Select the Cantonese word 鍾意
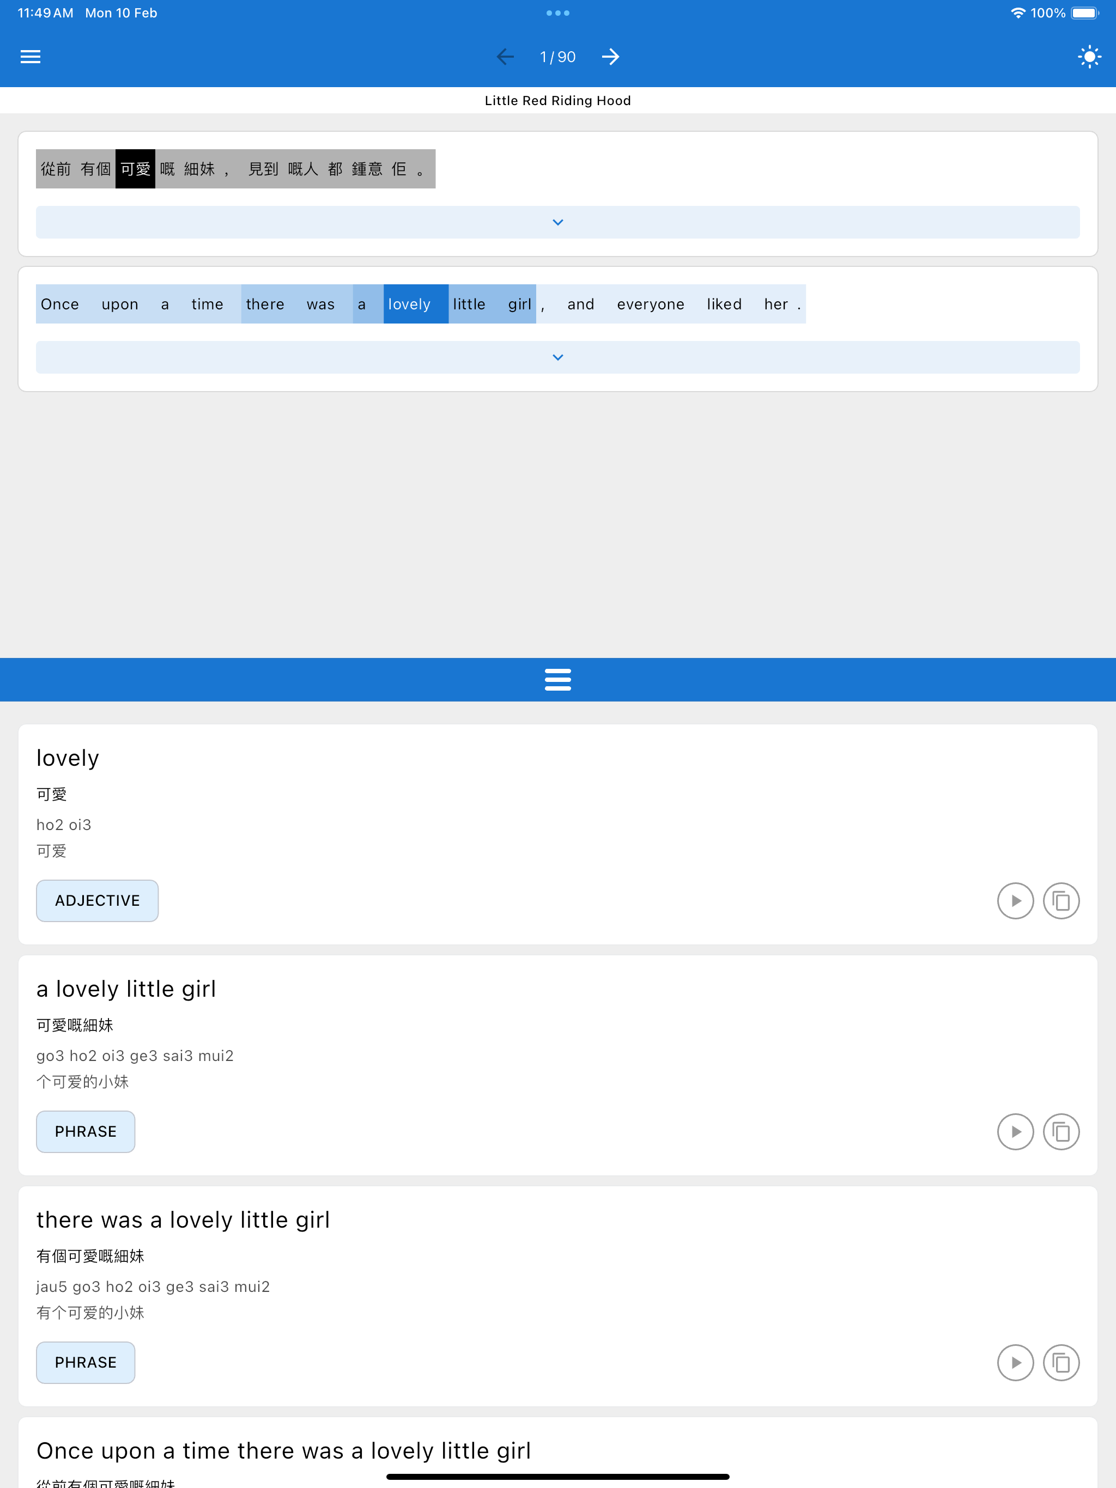Screen dimensions: 1116x1488 (367, 169)
